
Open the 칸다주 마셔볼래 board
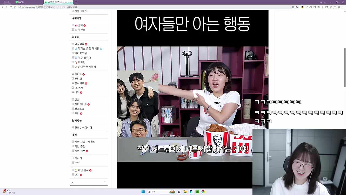pos(85,67)
